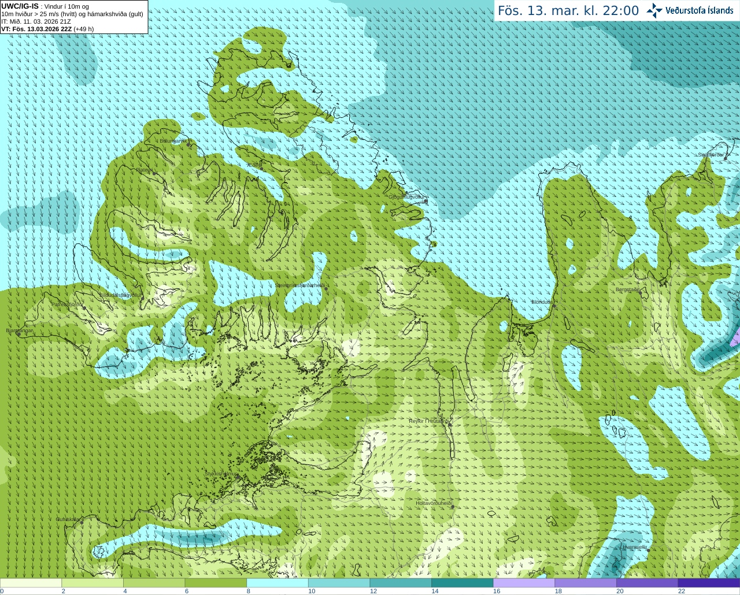The image size is (740, 595).
Task: Pick the 8–10 m/s light cyan swatch
Action: pos(277,583)
